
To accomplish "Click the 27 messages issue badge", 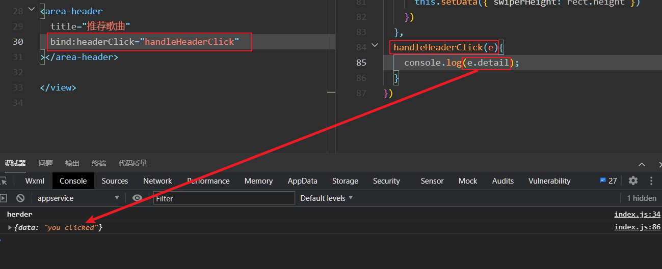I will coord(608,181).
